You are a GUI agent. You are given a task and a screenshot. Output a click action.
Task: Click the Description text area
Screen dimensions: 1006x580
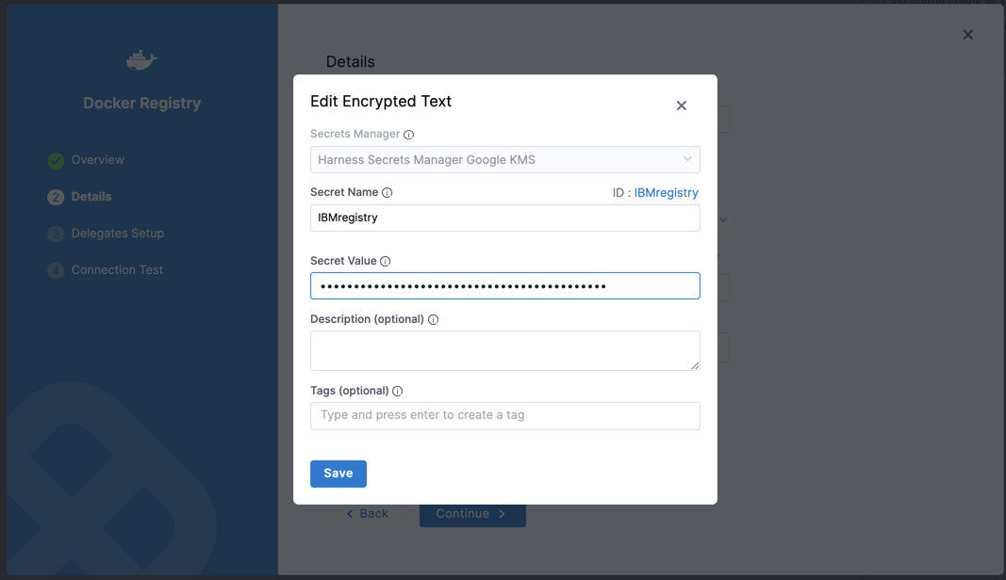click(x=504, y=350)
